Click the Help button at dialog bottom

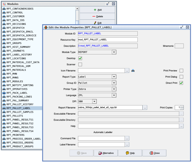[x=130, y=153]
